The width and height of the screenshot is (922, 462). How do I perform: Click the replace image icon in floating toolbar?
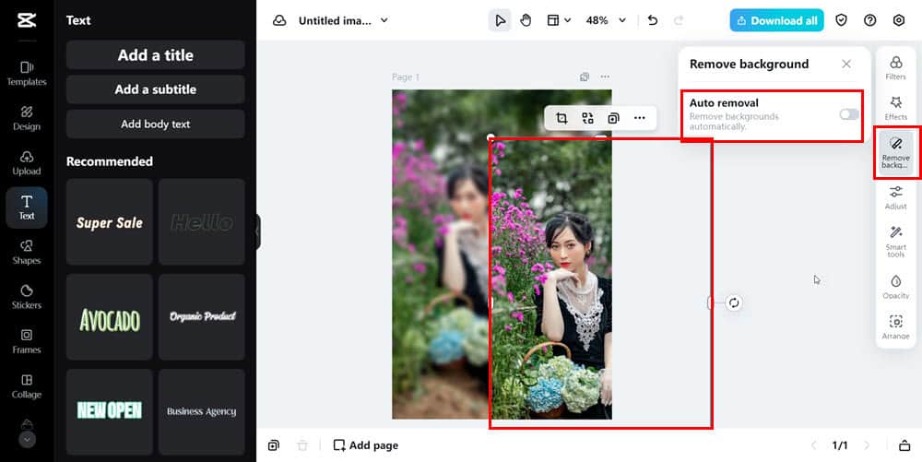tap(587, 118)
